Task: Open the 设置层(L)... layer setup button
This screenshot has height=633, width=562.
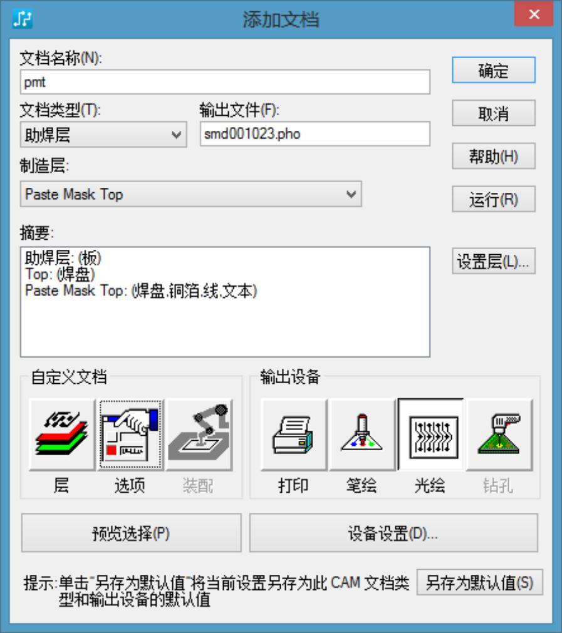Action: point(494,261)
